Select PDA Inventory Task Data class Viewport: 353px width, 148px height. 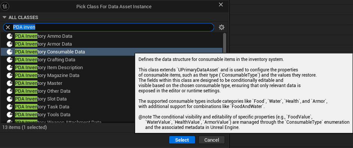(x=67, y=107)
